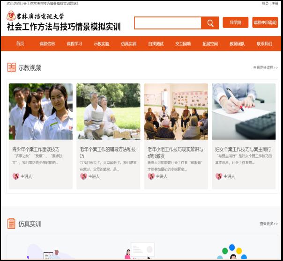Open 课程信息 menu item
Screen dimensions: 283x261
(47, 43)
